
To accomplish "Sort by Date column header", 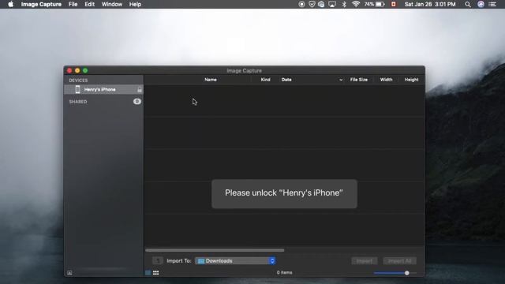I will (x=286, y=80).
